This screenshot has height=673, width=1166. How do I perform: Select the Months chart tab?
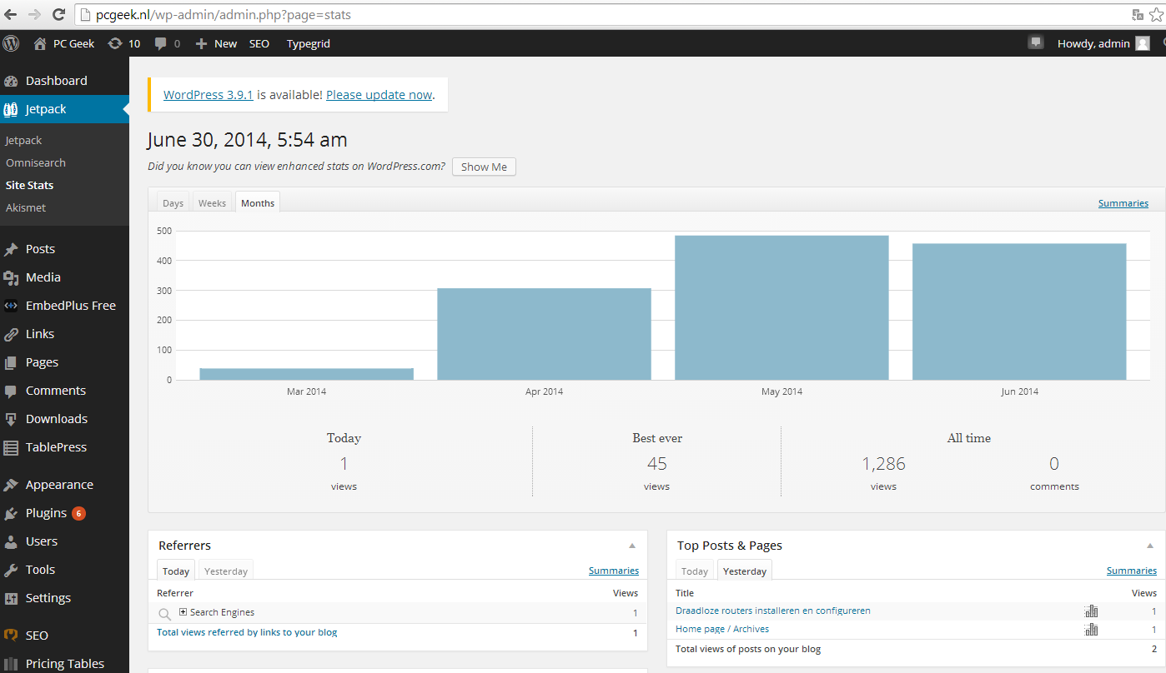click(258, 202)
